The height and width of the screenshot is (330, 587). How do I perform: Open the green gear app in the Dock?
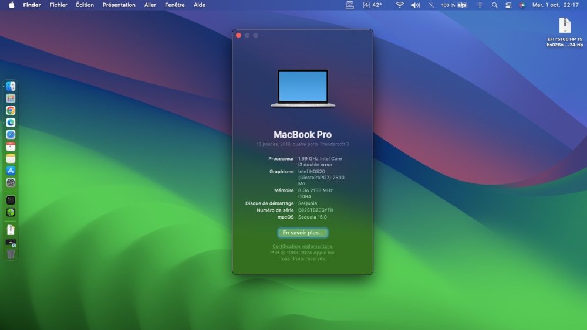click(11, 212)
